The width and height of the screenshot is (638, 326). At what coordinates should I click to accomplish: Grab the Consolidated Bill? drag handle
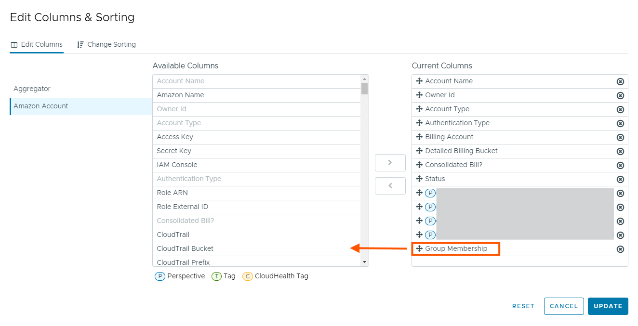click(419, 165)
